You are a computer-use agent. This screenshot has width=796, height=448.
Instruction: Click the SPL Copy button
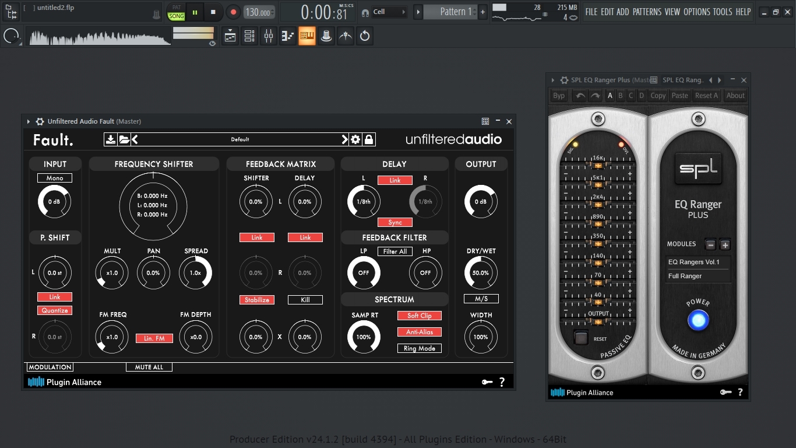point(658,96)
